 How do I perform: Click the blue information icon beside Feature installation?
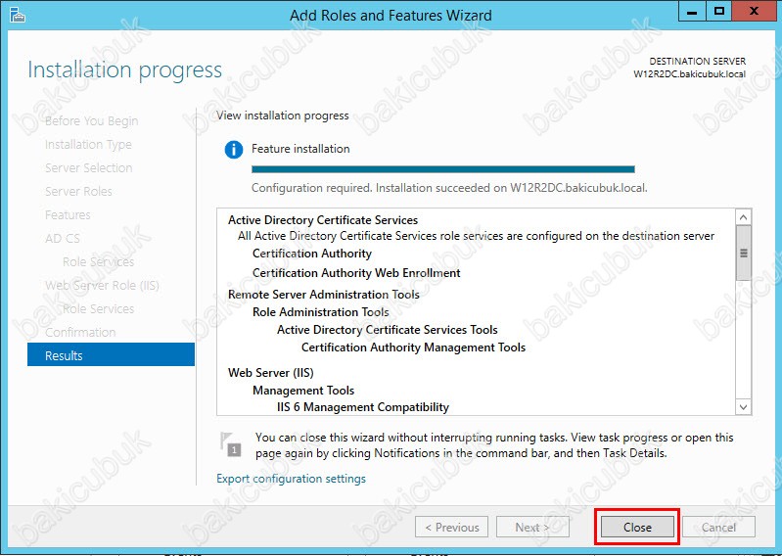point(233,149)
